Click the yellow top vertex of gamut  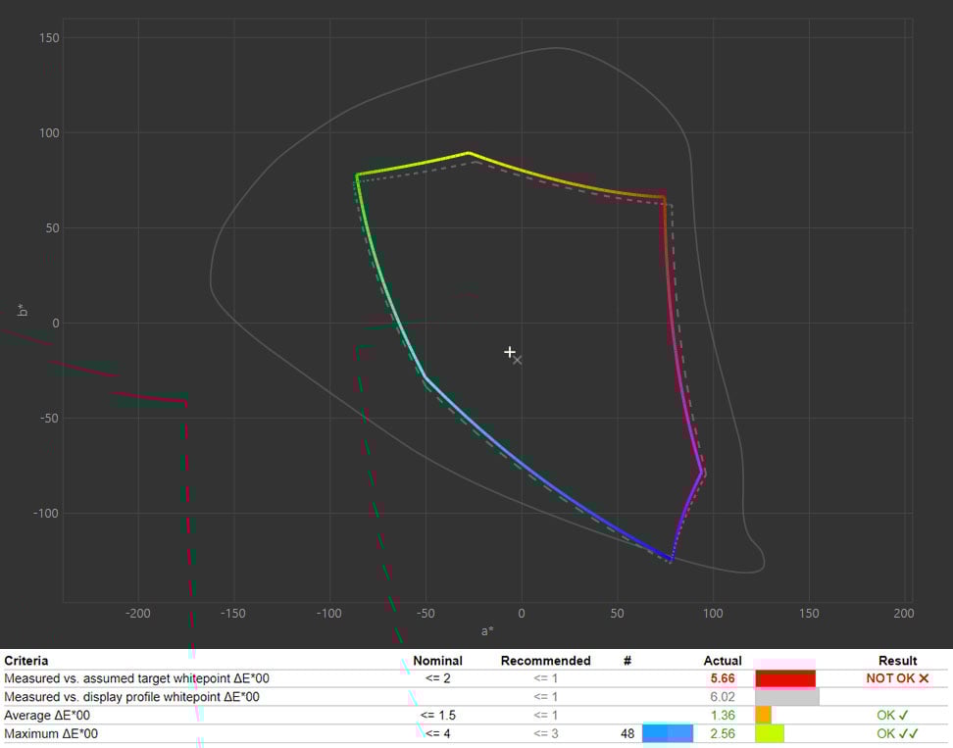pyautogui.click(x=469, y=153)
